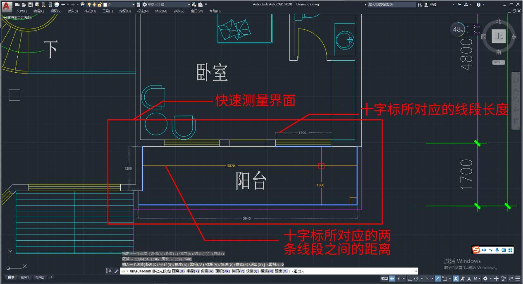Screen dimensions: 523x284
Task: Click the Customization gear icon on the status bar
Action: [x=485, y=278]
